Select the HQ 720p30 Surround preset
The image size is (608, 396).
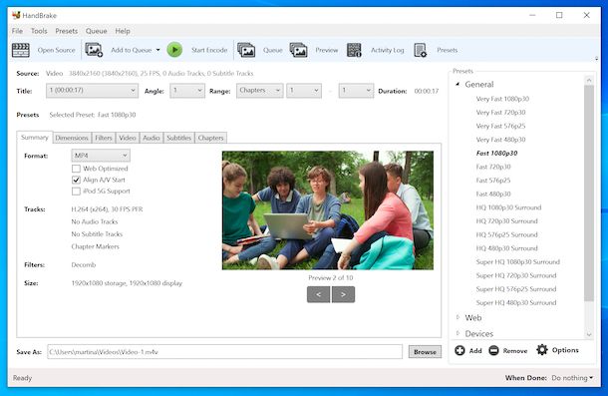coord(506,220)
